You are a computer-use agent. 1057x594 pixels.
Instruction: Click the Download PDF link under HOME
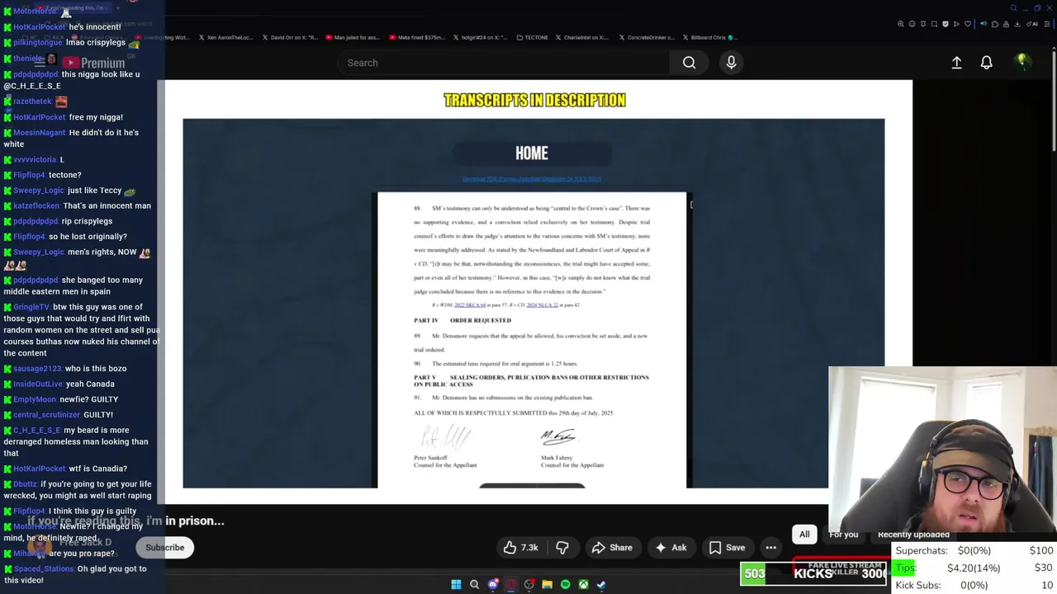click(x=532, y=179)
